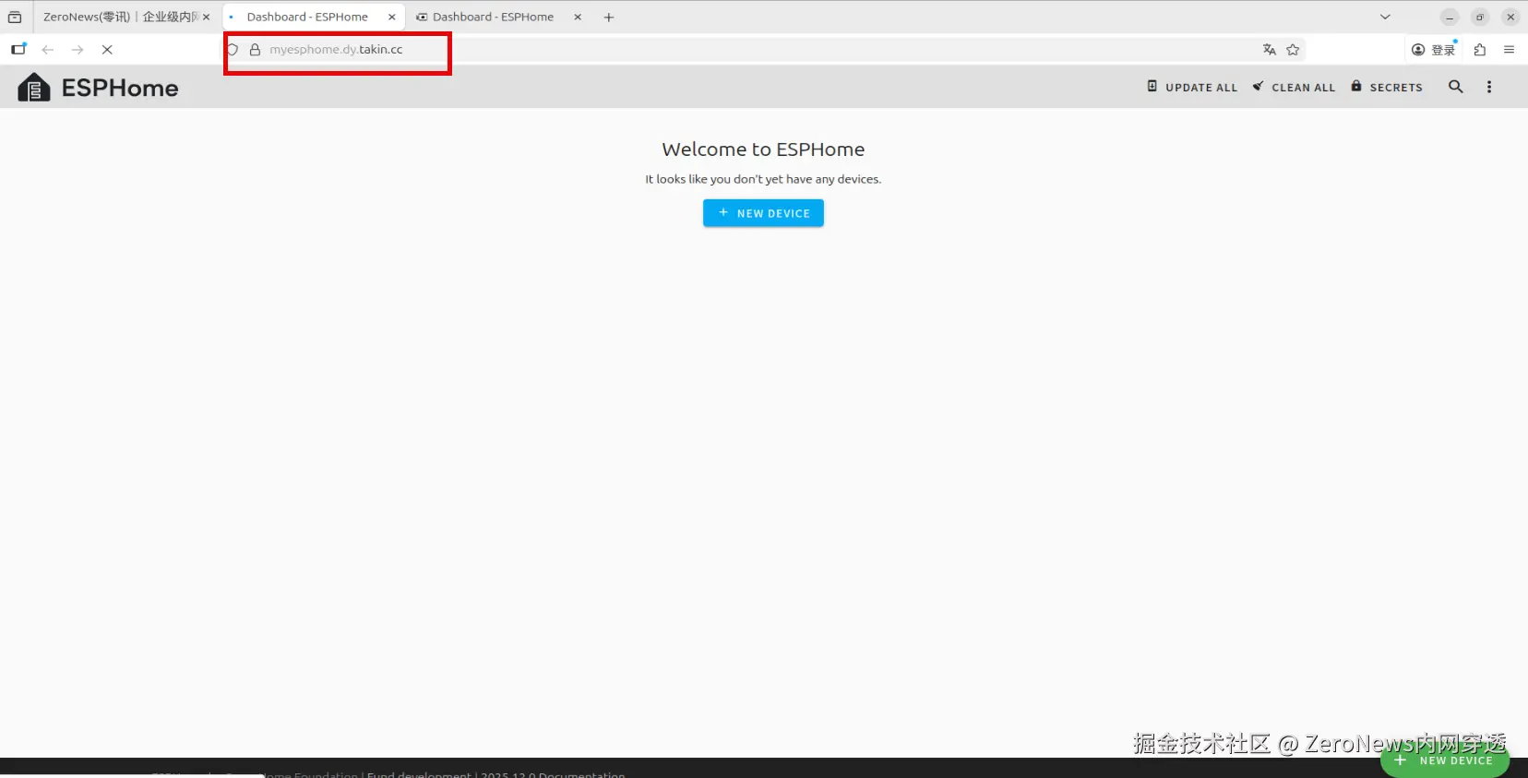
Task: Open the recent browsing view icon in the tab bar
Action: 15,17
